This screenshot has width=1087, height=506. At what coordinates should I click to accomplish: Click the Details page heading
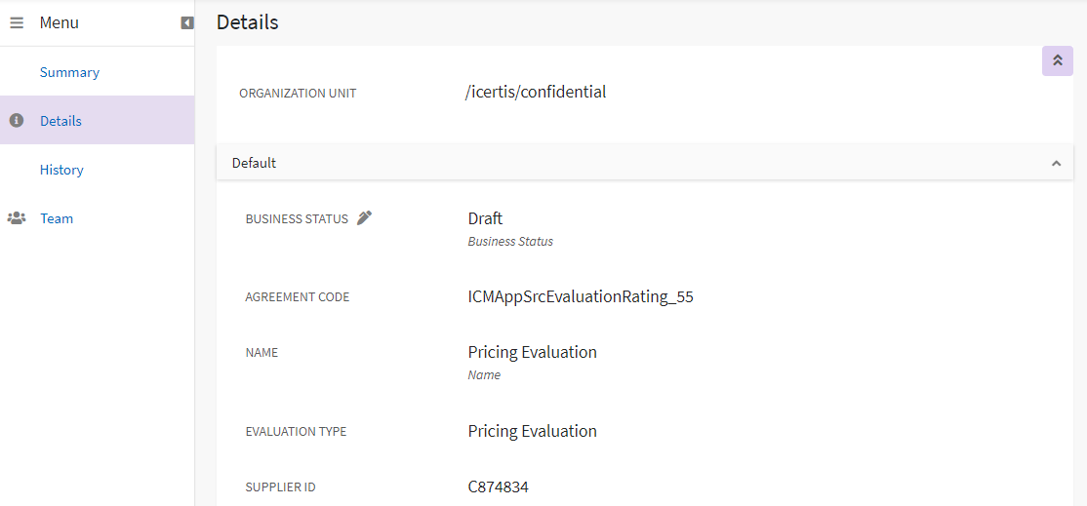point(247,22)
